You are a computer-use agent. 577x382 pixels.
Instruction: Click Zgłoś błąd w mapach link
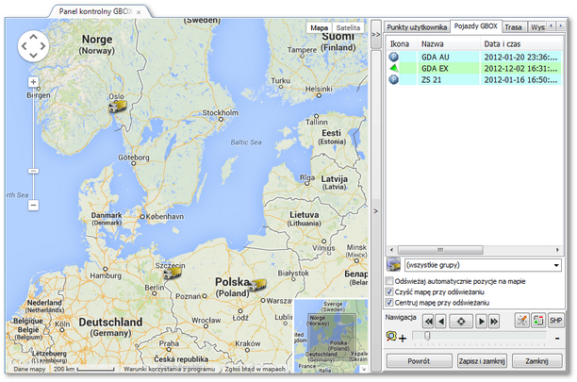click(x=255, y=369)
